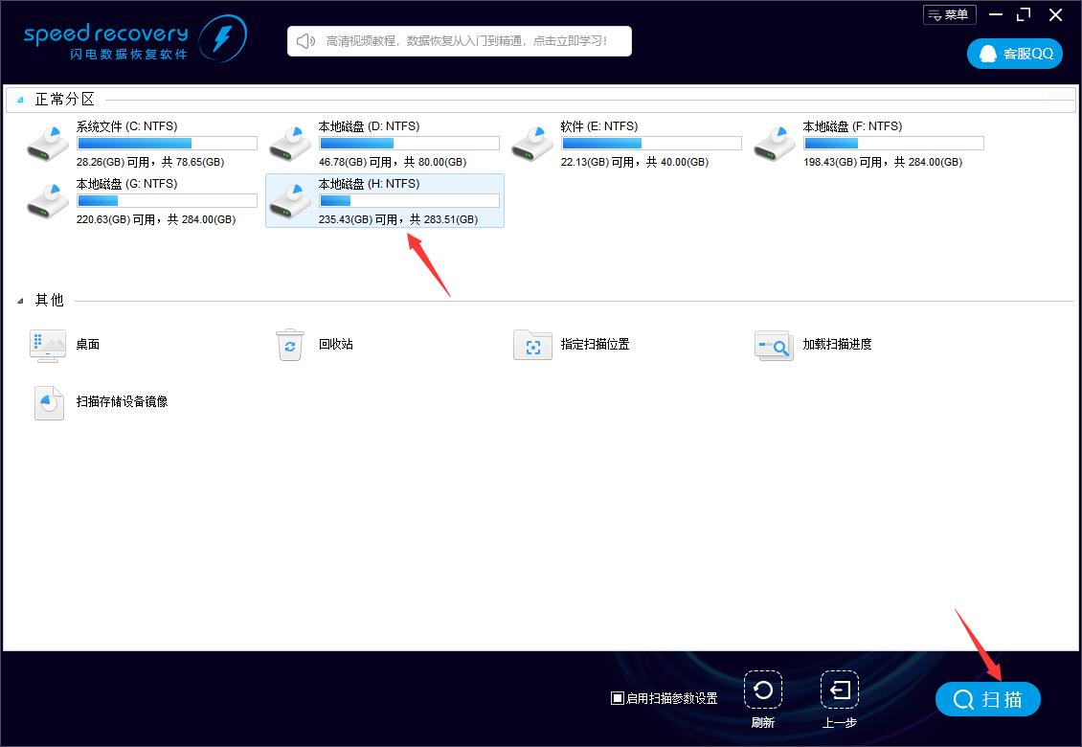Open the 菜单 menu
This screenshot has height=747, width=1082.
pos(949,14)
